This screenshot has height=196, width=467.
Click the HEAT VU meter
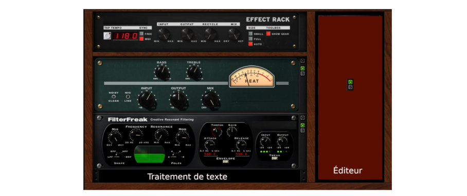pos(252,77)
